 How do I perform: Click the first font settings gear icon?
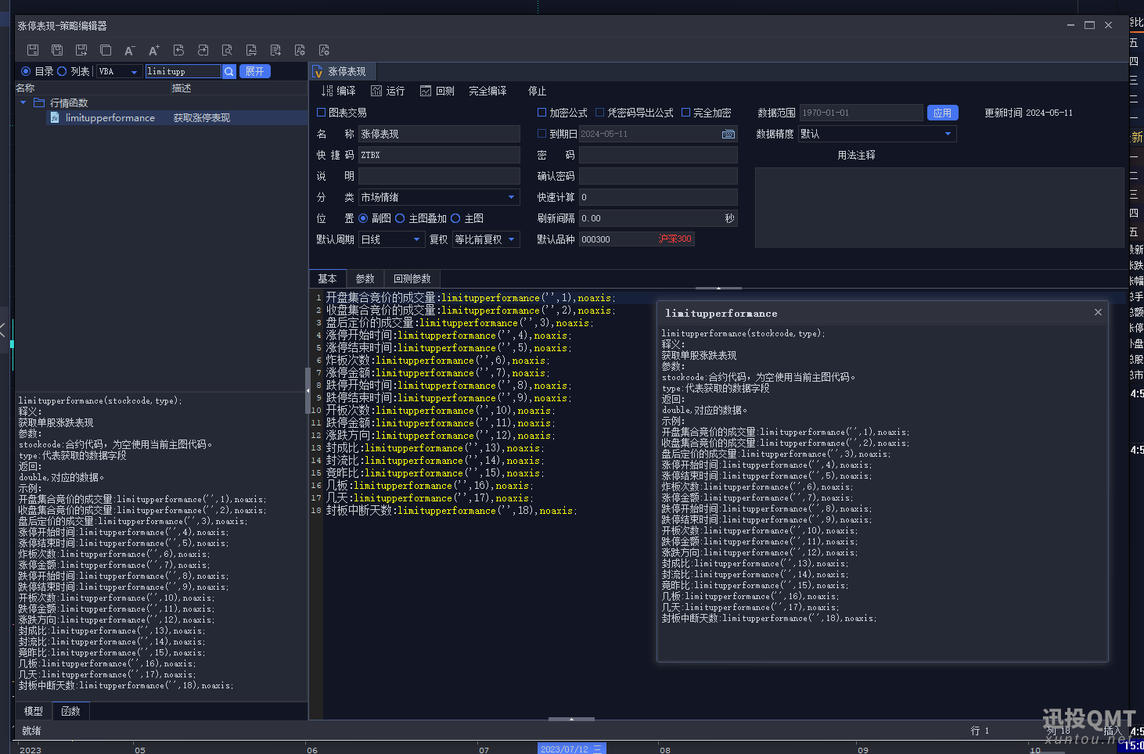(x=300, y=50)
